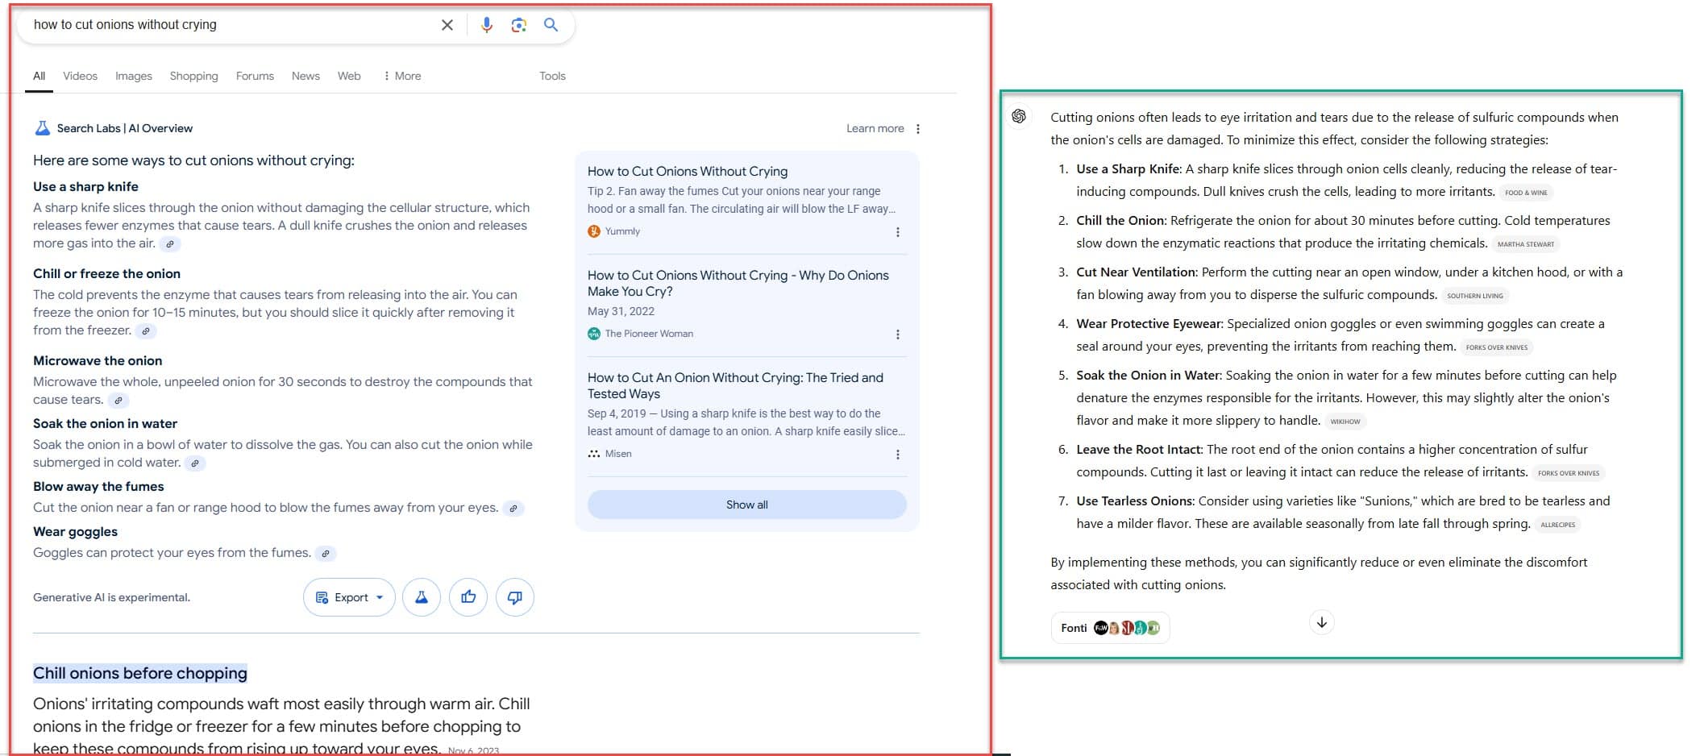
Task: Click 'Chill or freeze the onion' heading
Action: tap(106, 273)
